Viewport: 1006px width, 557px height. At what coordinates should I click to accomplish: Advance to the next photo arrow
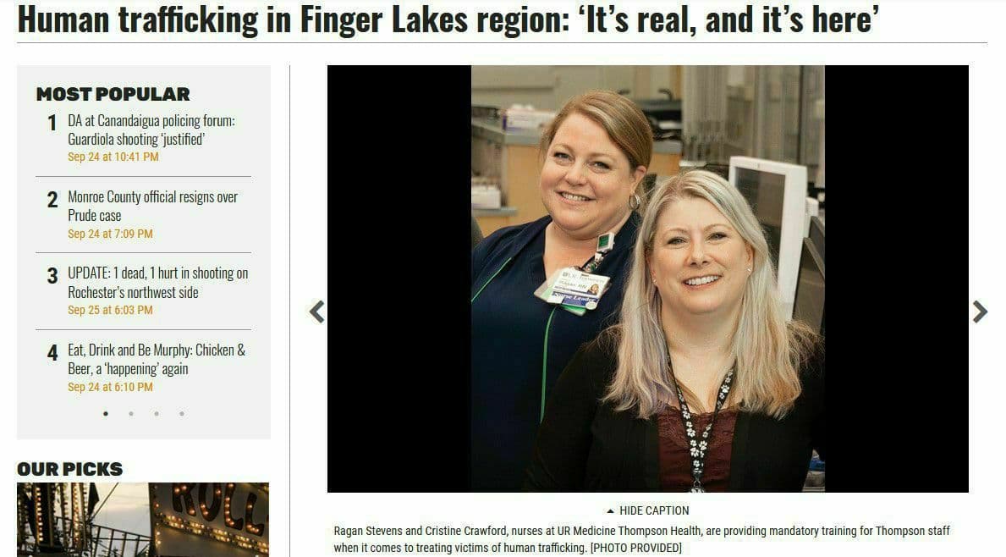click(980, 312)
